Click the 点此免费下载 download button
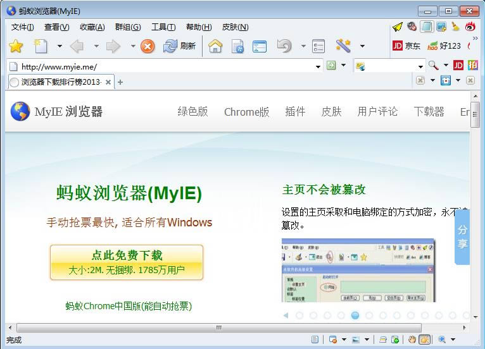Image resolution: width=485 pixels, height=349 pixels. (x=127, y=262)
